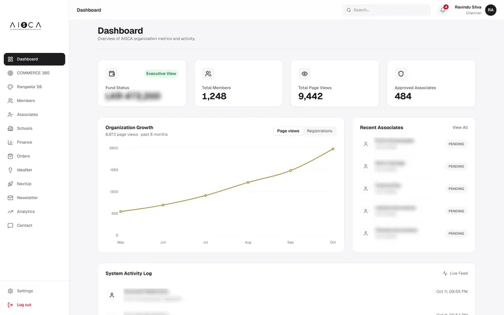504x315 pixels.
Task: Open notifications bell with red badge
Action: 443,9
